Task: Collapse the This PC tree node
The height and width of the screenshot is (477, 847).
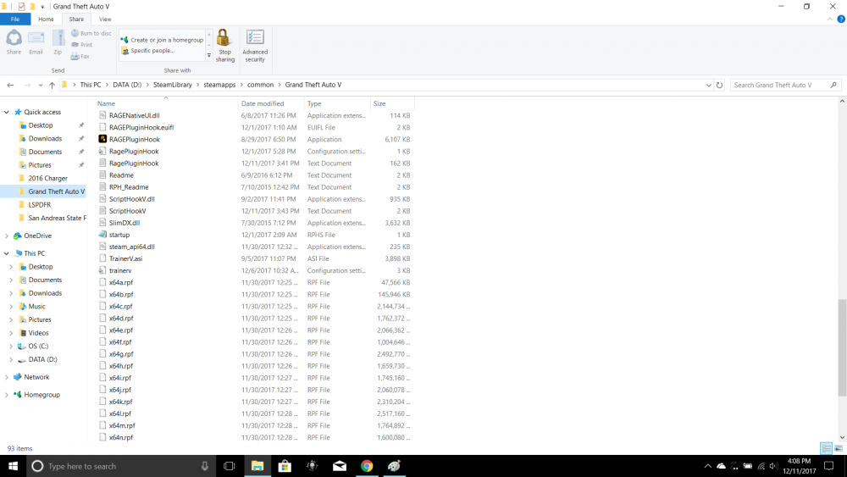Action: point(7,253)
